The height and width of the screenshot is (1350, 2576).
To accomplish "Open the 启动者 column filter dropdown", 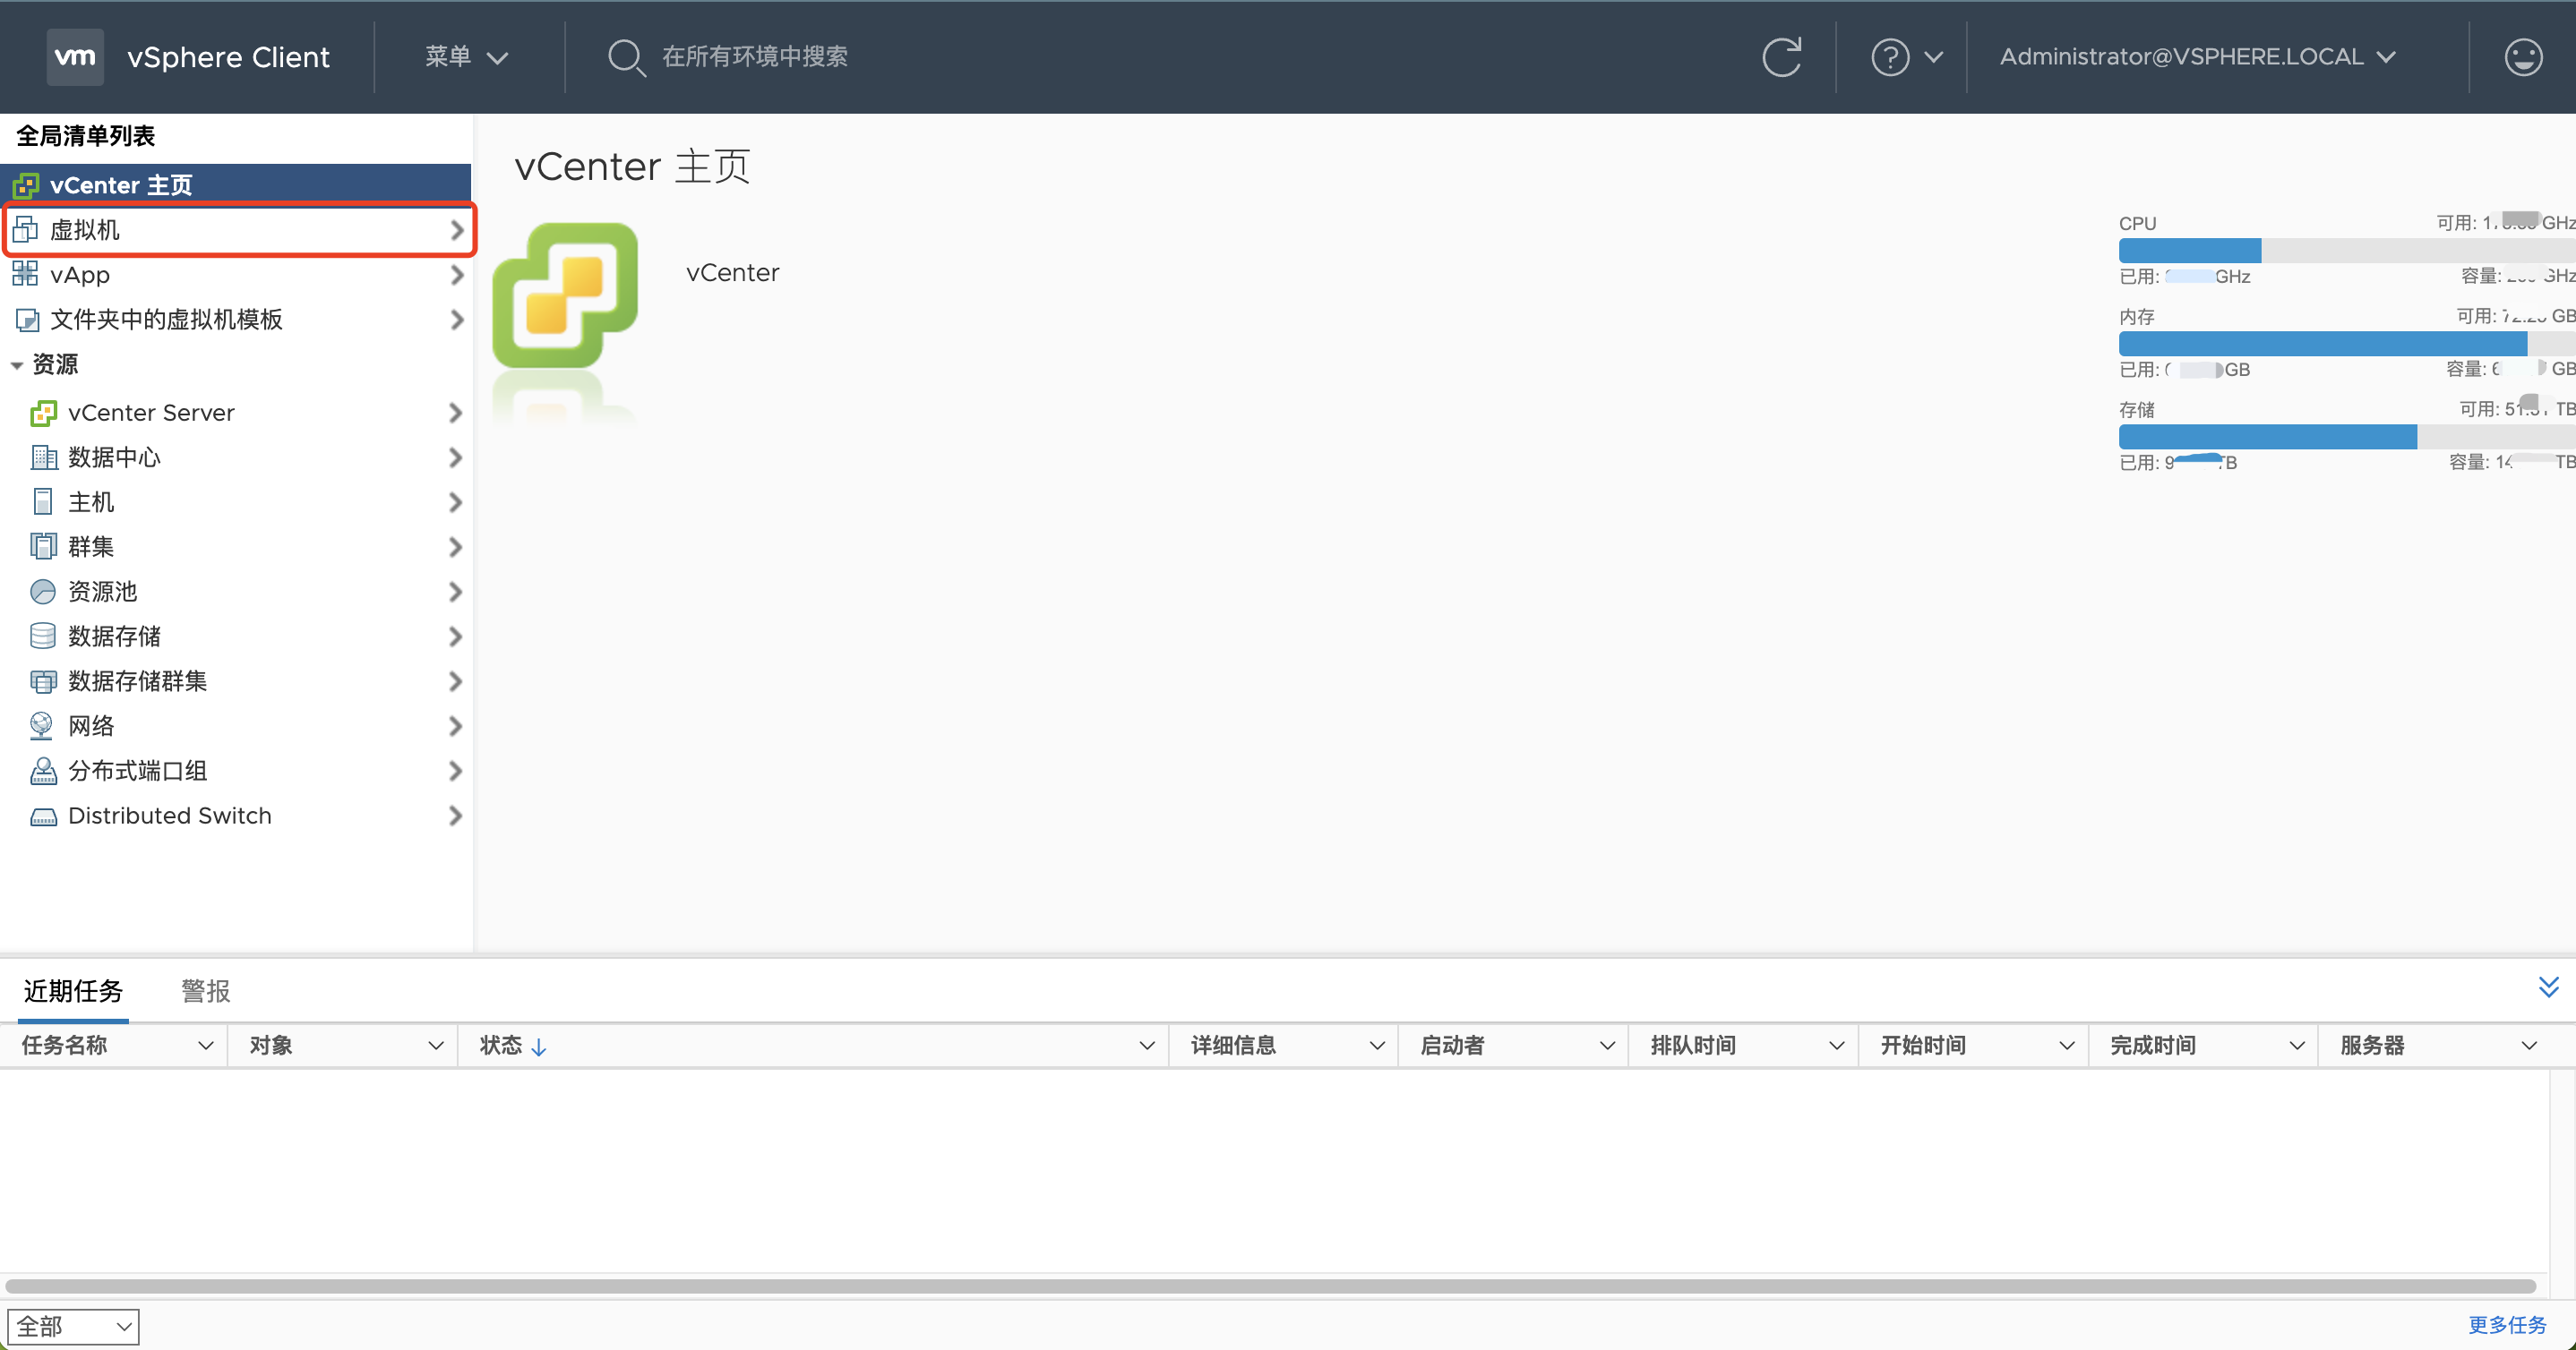I will (1607, 1046).
